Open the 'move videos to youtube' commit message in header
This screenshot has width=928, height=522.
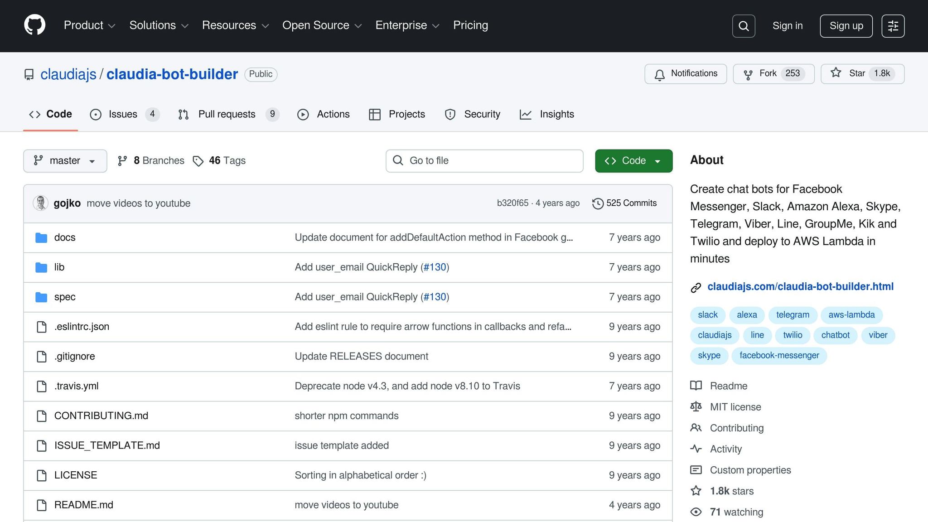tap(138, 203)
